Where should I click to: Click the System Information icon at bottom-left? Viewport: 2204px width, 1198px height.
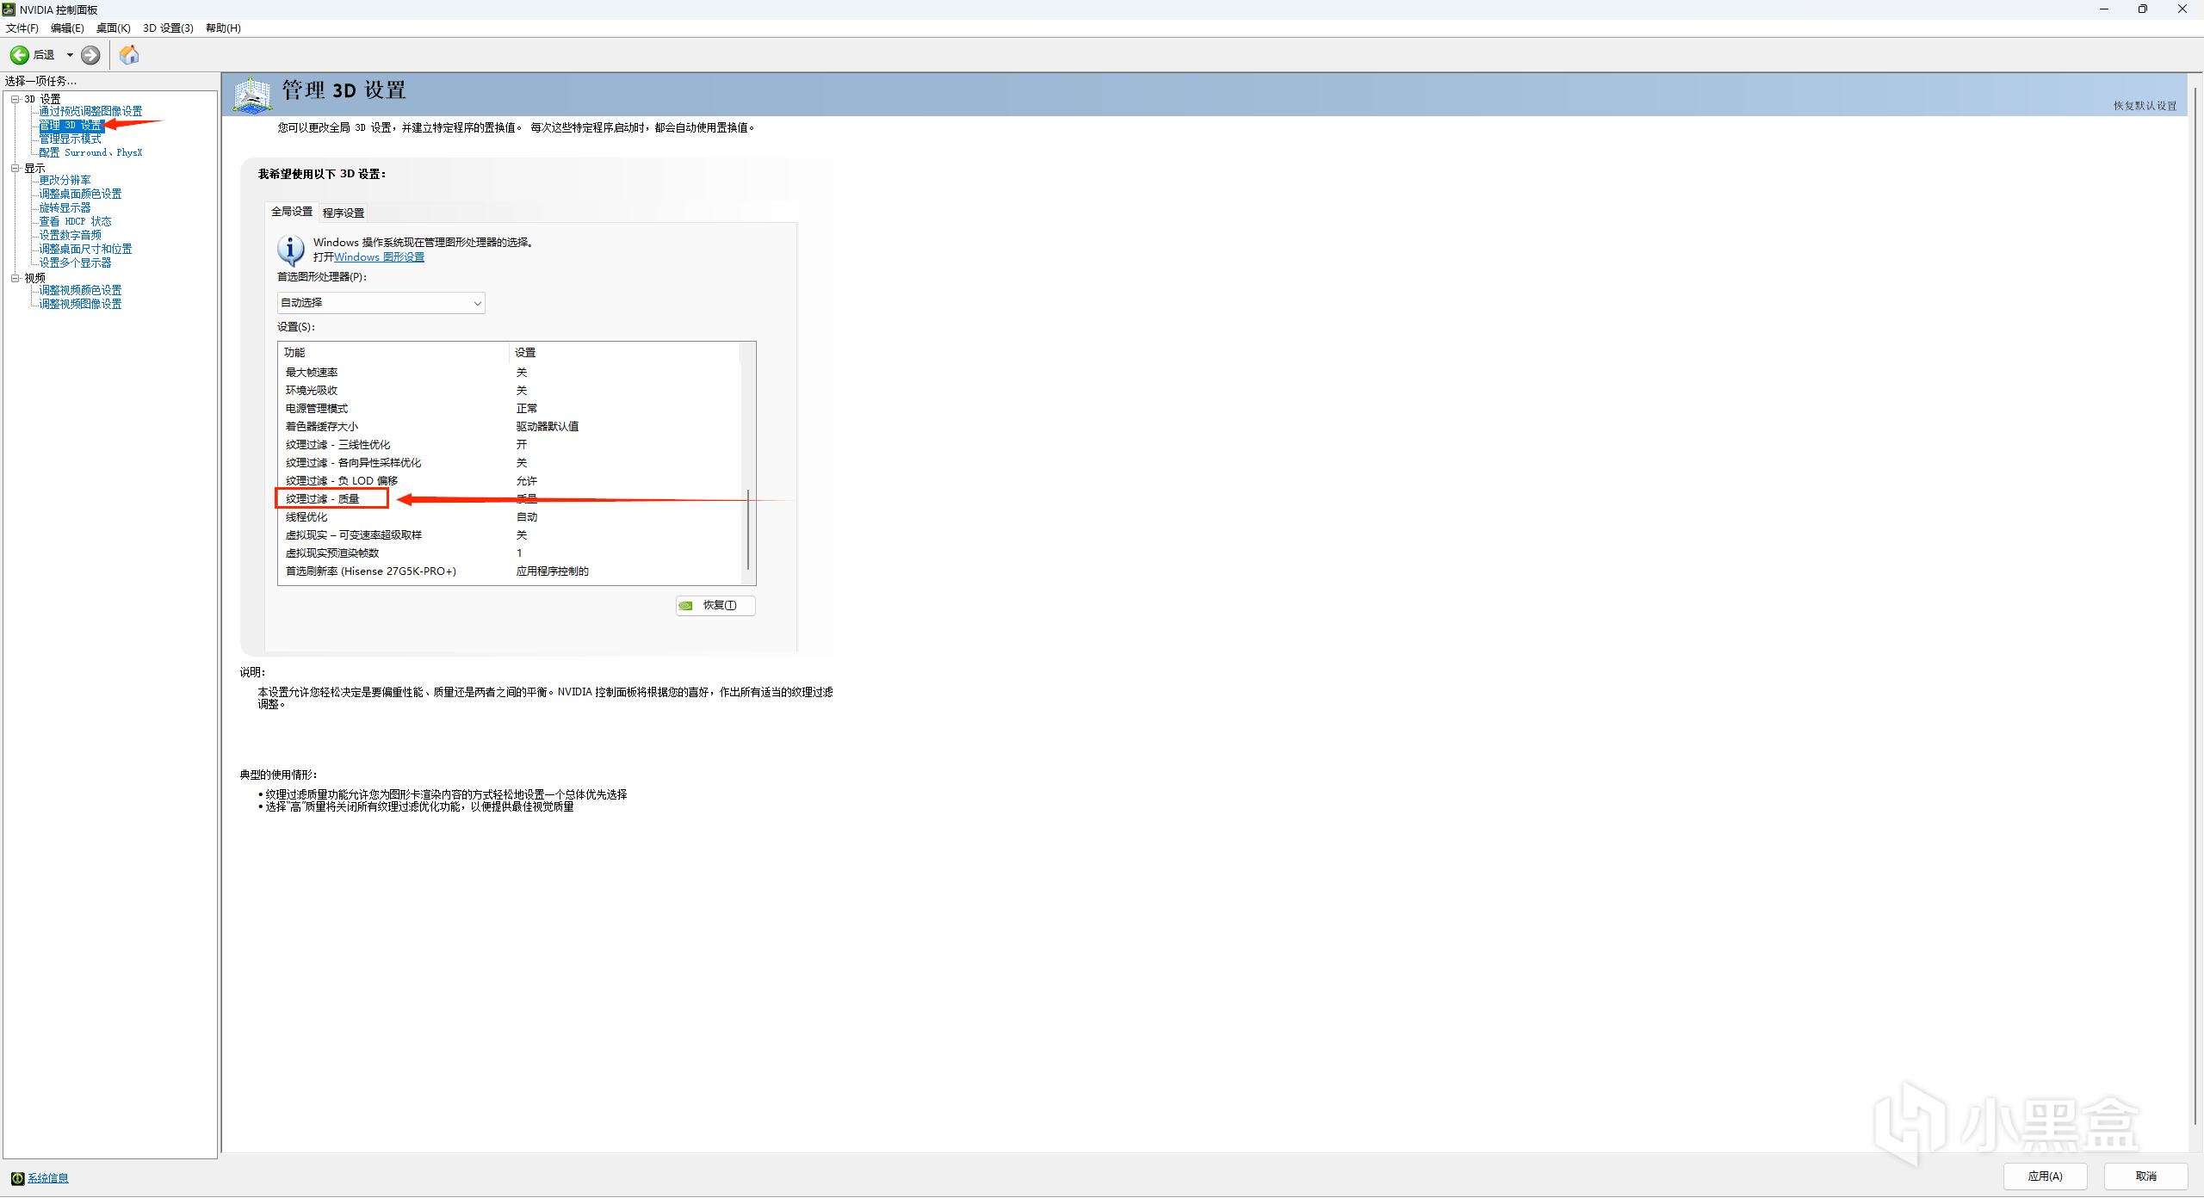[x=17, y=1178]
